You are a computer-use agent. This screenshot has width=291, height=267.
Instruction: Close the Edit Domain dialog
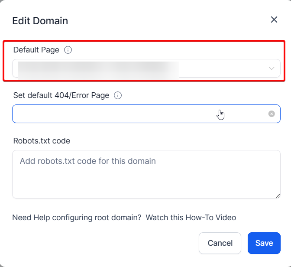pos(274,20)
